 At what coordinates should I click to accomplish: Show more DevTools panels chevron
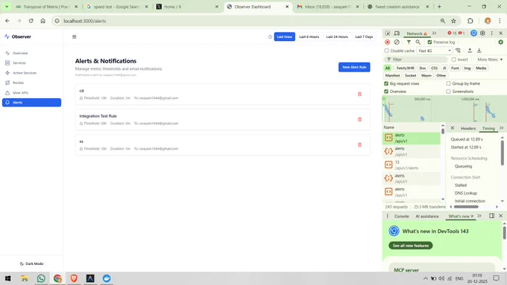pos(434,33)
